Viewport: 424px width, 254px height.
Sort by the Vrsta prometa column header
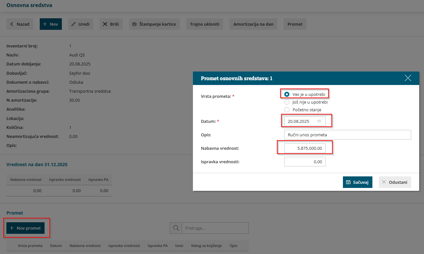(30, 246)
